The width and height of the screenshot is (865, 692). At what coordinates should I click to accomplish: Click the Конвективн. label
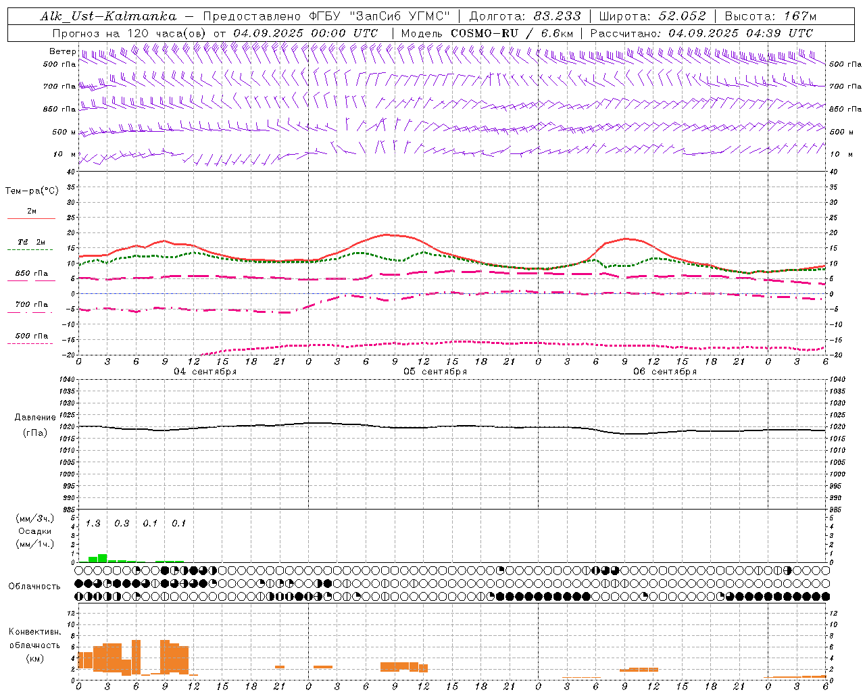[35, 632]
